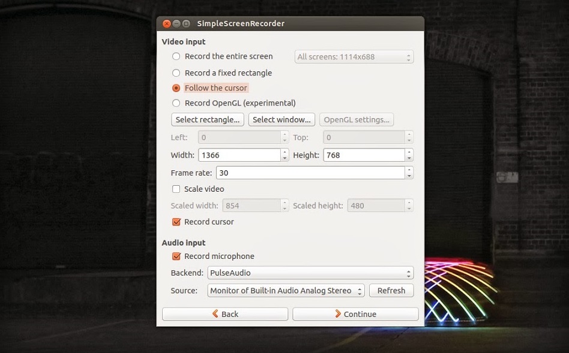Click the SimpleScreenRecorder title text
Screen dimensions: 569x353
tap(241, 23)
